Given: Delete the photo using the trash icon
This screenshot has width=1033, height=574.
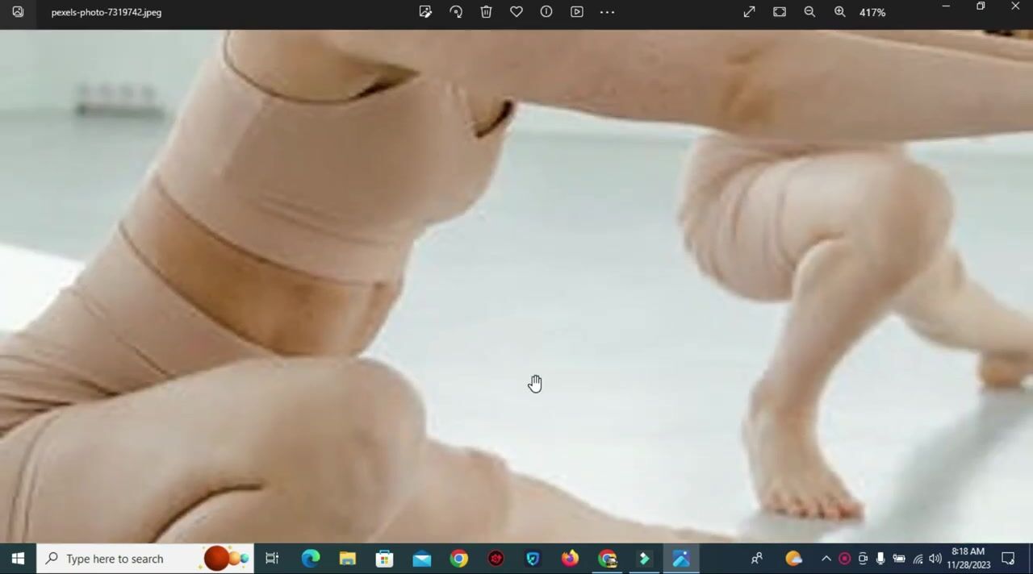Looking at the screenshot, I should coord(486,12).
